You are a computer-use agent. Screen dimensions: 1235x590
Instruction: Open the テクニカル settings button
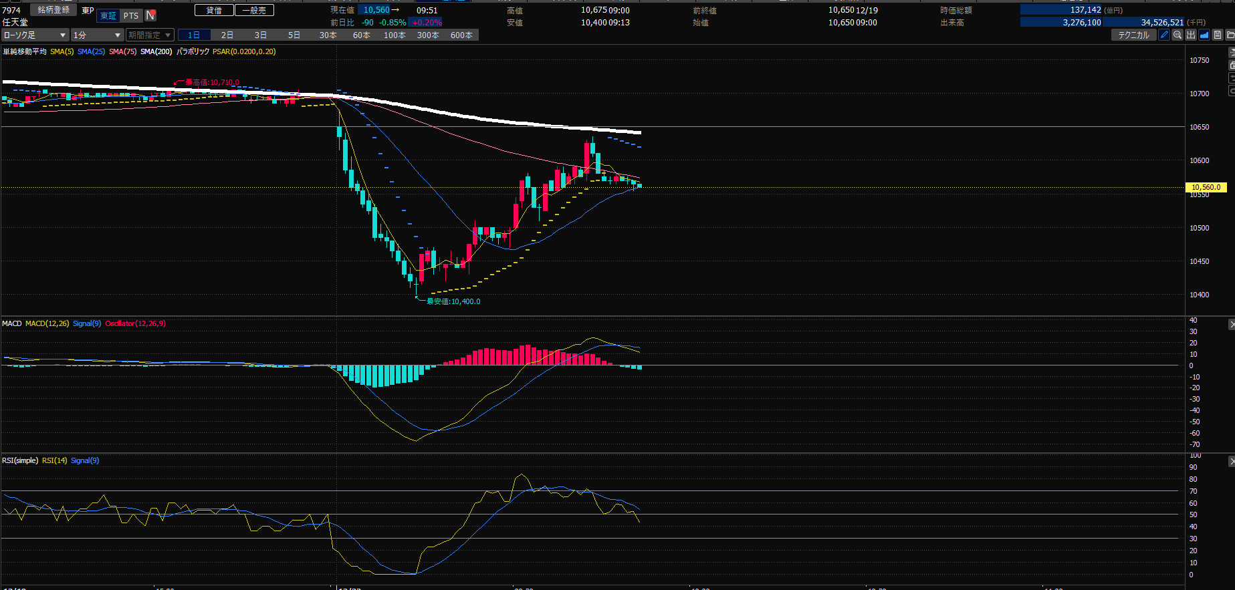[1133, 35]
